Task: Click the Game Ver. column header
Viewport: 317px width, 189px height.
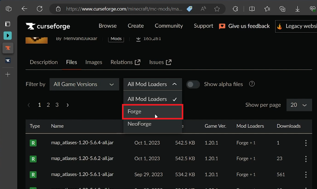Action: [x=215, y=126]
